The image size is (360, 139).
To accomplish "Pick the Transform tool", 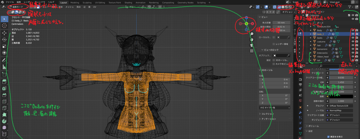I will tap(4, 53).
